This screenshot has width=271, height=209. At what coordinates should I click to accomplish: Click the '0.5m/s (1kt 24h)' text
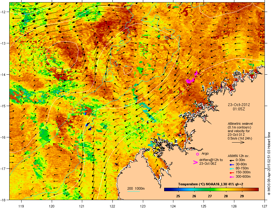pyautogui.click(x=240, y=138)
